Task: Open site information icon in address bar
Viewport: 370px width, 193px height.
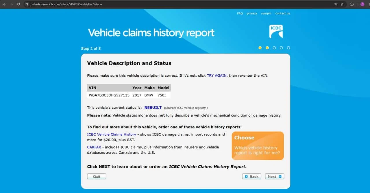Action: tap(27, 4)
